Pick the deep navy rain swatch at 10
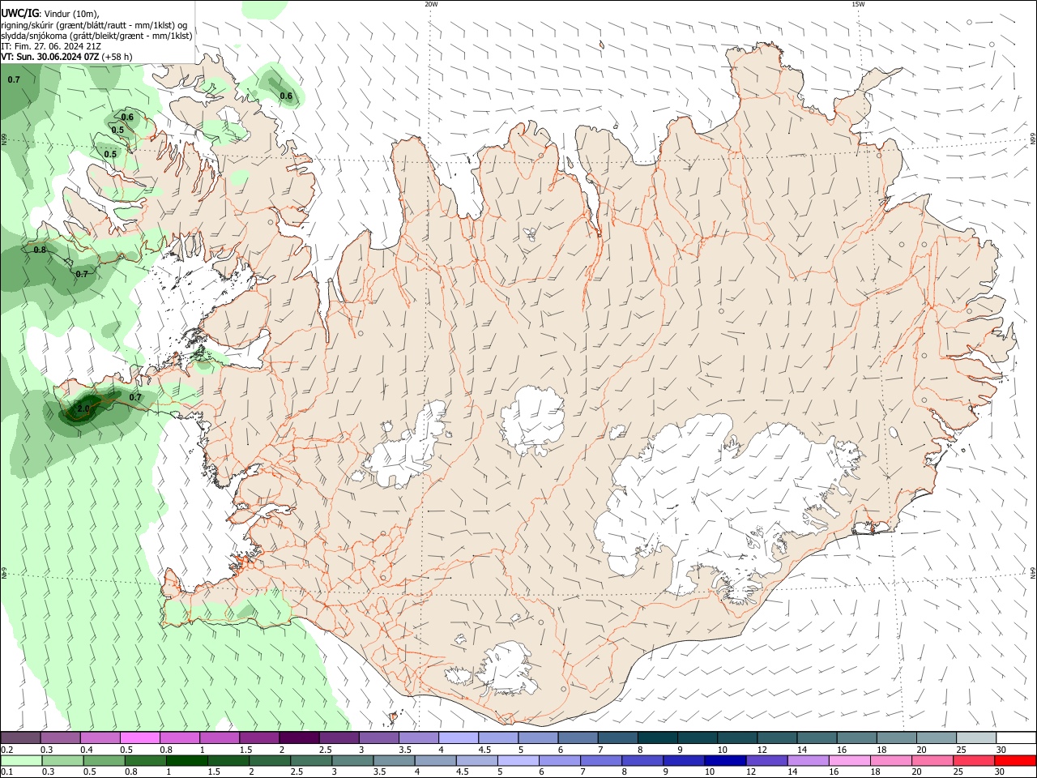The width and height of the screenshot is (1037, 778). pos(726,761)
